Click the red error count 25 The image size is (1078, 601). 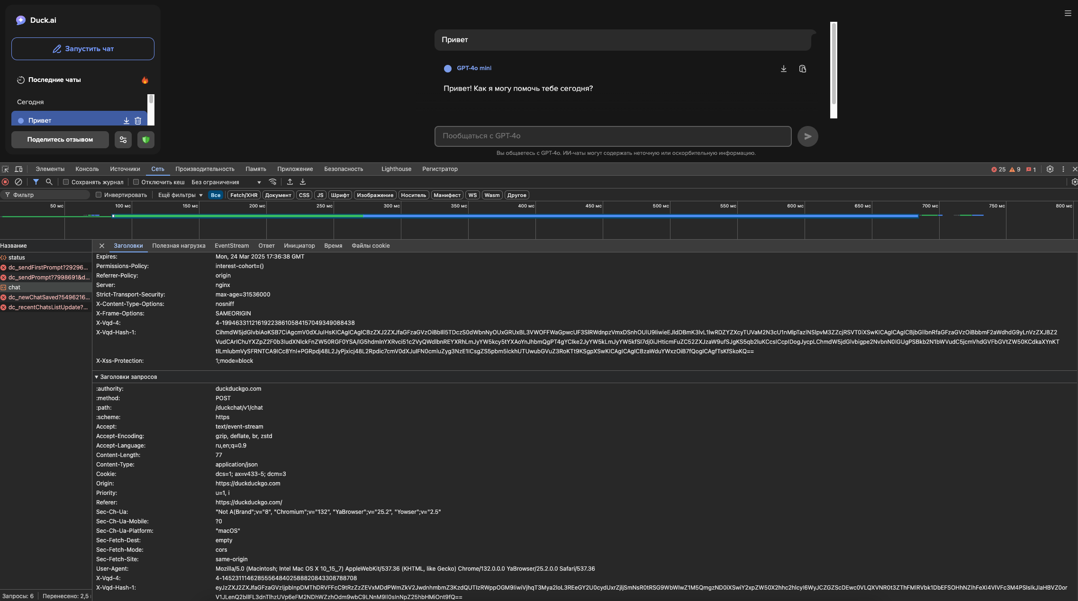[998, 170]
